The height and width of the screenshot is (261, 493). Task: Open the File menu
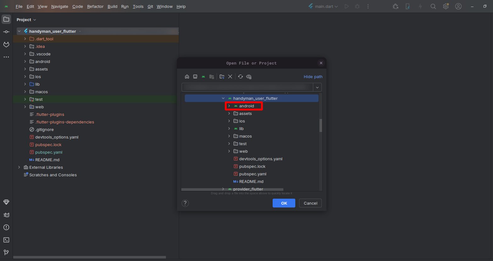pos(19,6)
